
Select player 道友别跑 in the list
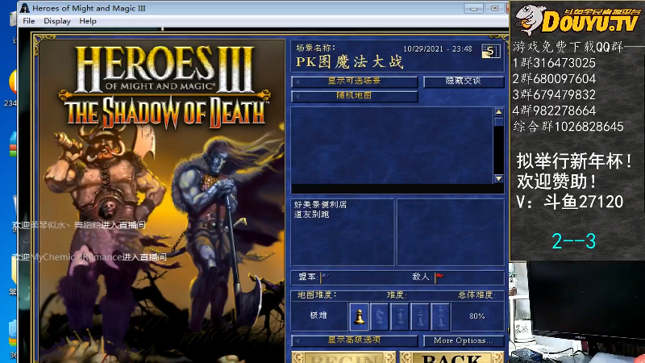point(311,215)
